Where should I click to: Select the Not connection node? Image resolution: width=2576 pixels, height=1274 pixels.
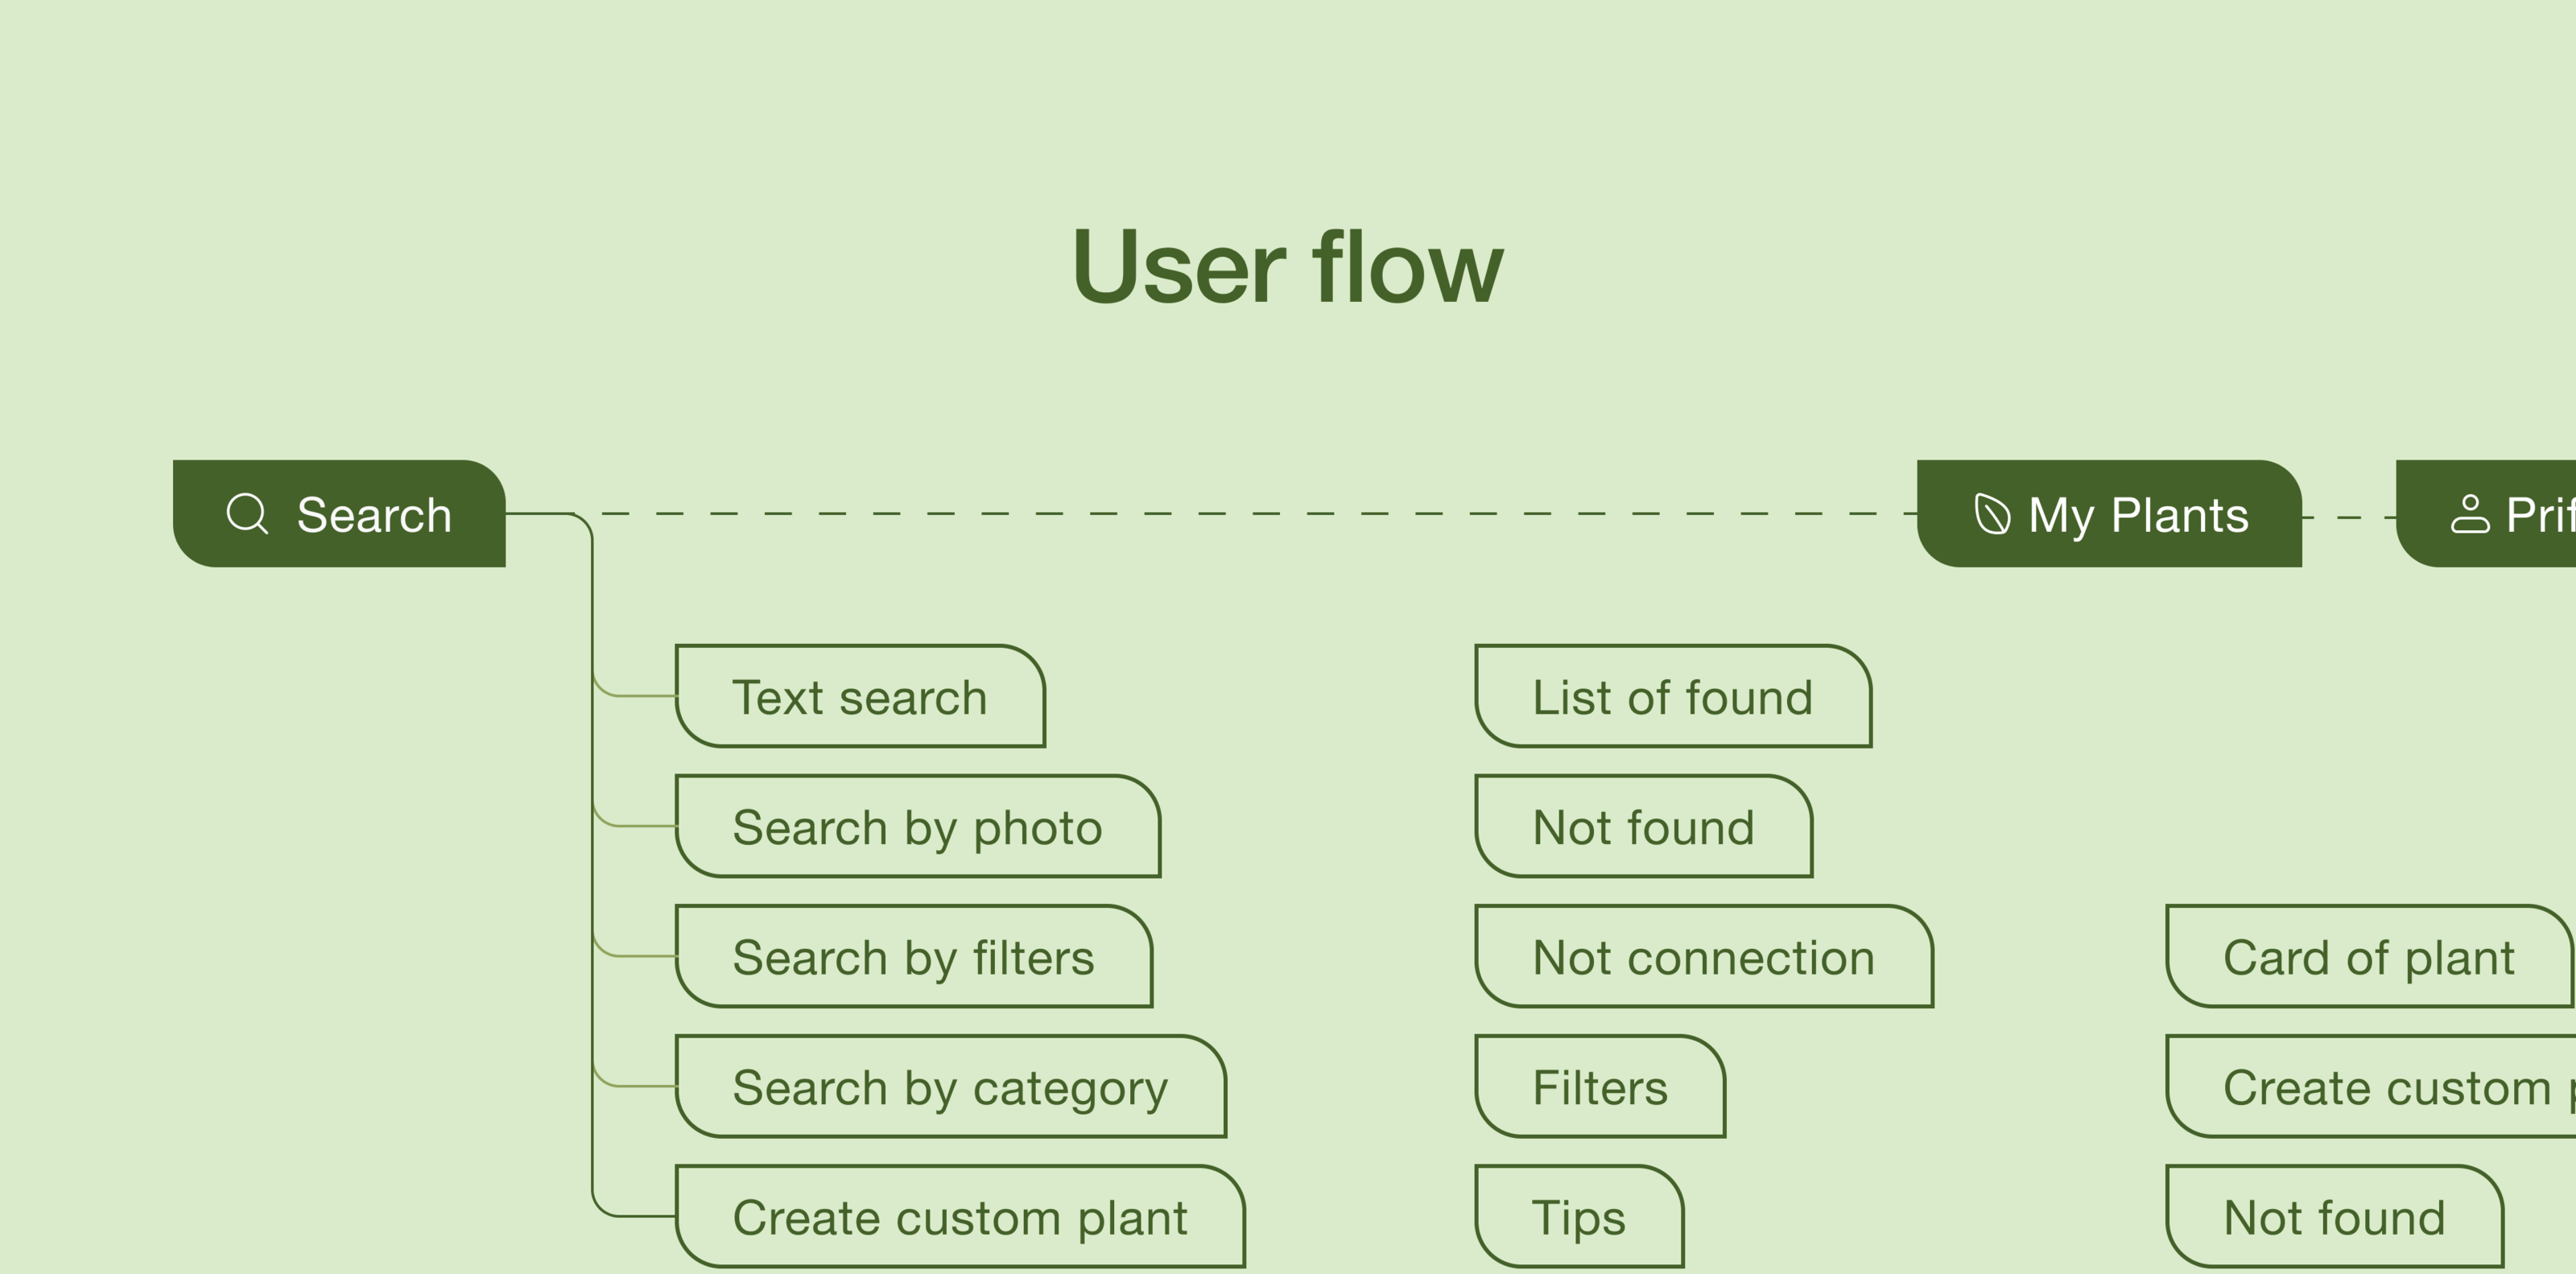pos(1703,957)
